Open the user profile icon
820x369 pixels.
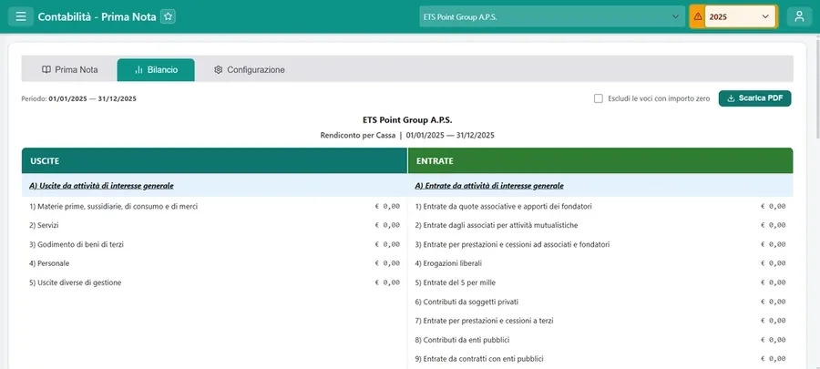(x=799, y=16)
